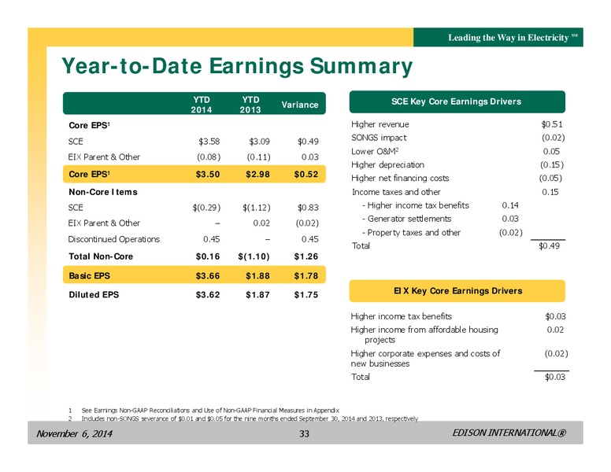Viewport: 611px width, 472px height.
Task: Select the 0.14 higher income tax benefits amount
Action: coord(510,205)
